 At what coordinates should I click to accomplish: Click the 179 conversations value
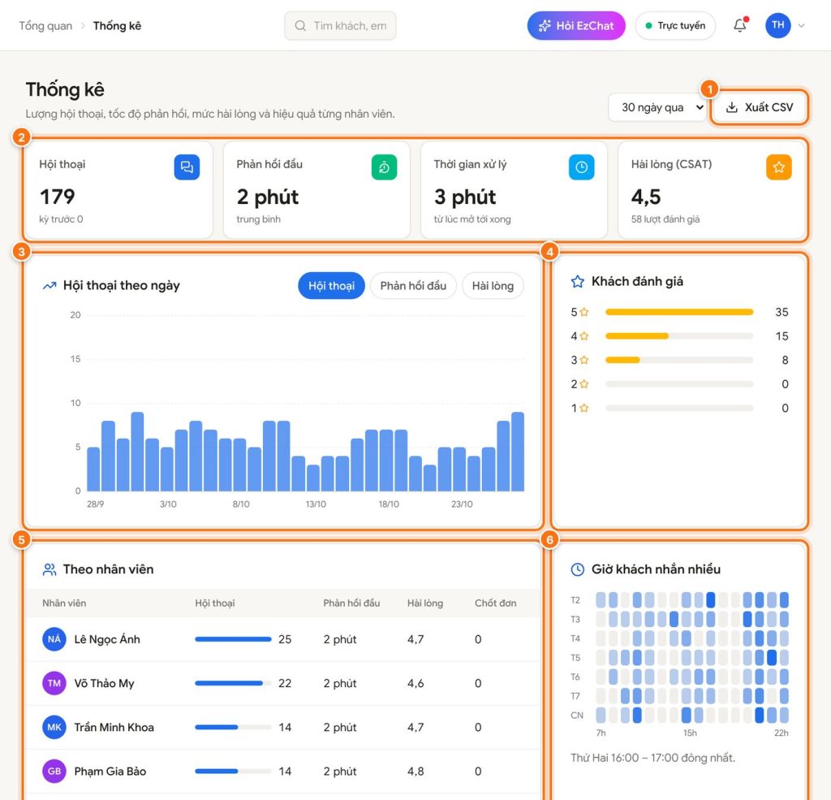(x=58, y=197)
